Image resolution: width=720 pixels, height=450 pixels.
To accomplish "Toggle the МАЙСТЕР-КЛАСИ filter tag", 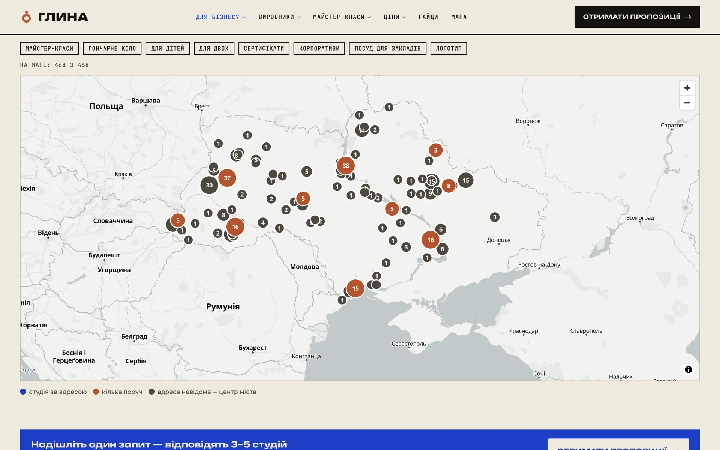I will [49, 48].
